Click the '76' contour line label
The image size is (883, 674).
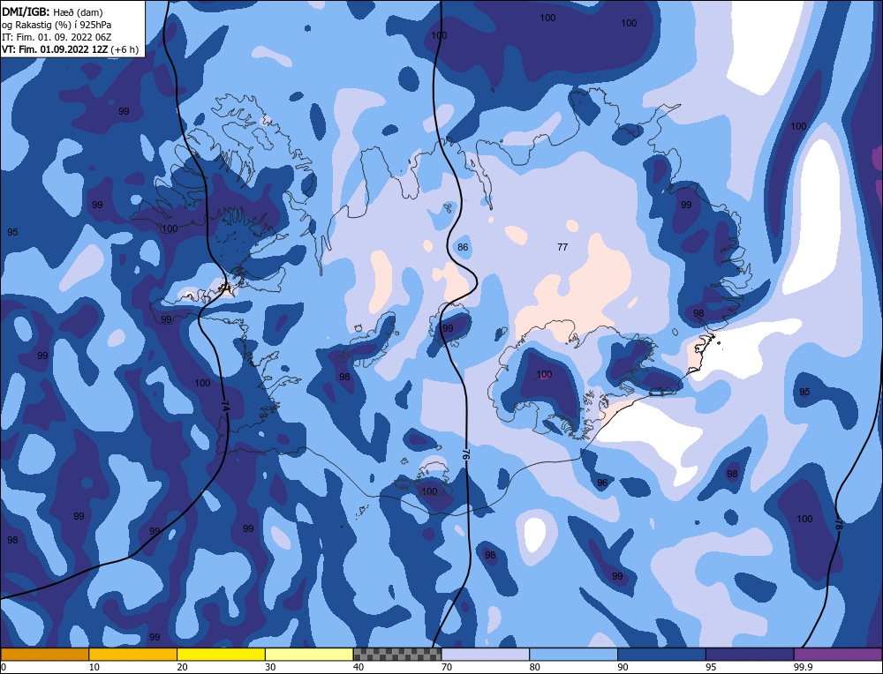click(x=465, y=454)
